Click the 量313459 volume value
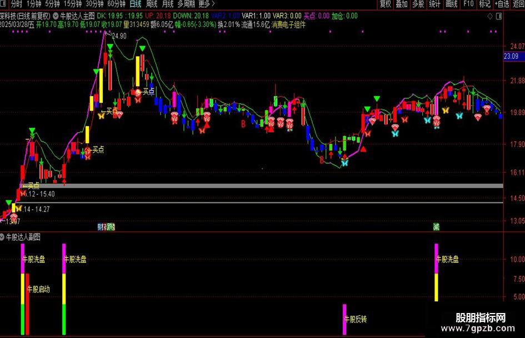 pos(136,24)
